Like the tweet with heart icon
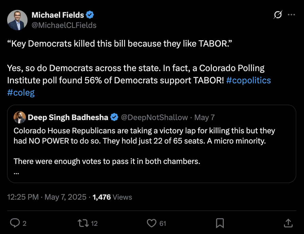Screen dimensions: 304x234 (151, 223)
